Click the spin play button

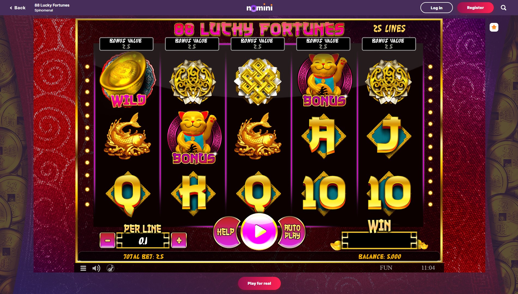point(259,232)
